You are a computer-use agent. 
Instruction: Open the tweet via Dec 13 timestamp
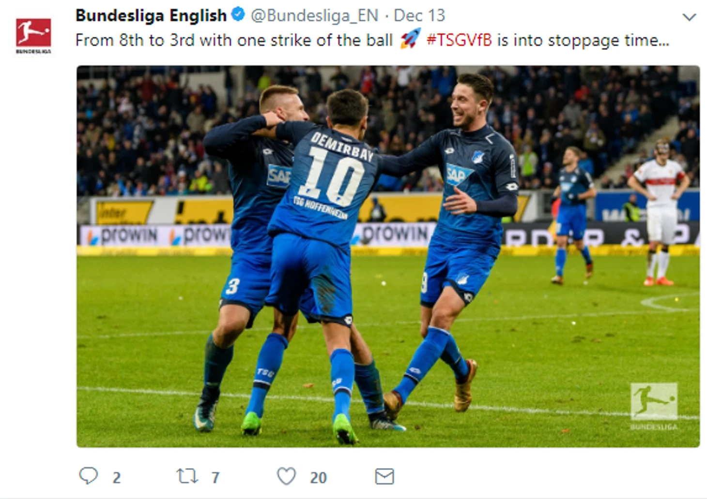click(419, 15)
